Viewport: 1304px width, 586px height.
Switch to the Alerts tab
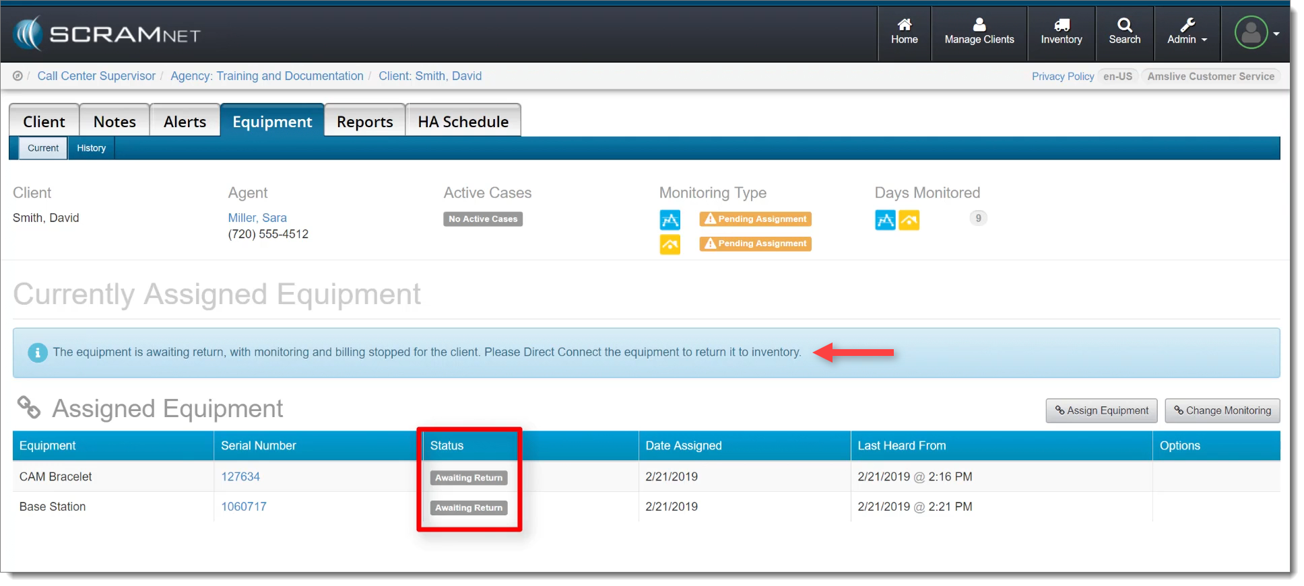click(185, 122)
